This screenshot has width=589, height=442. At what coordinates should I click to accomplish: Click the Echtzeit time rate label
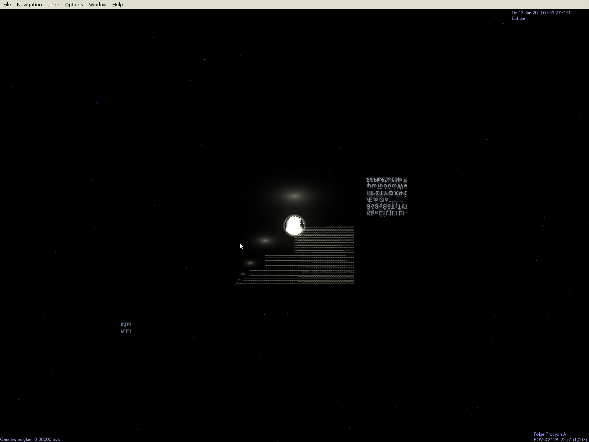click(x=519, y=18)
